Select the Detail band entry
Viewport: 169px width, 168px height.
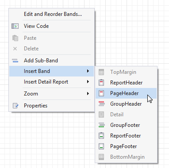tap(126, 115)
